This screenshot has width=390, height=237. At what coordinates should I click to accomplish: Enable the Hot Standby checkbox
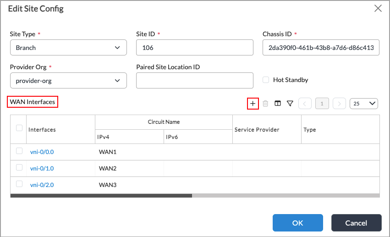(x=266, y=80)
